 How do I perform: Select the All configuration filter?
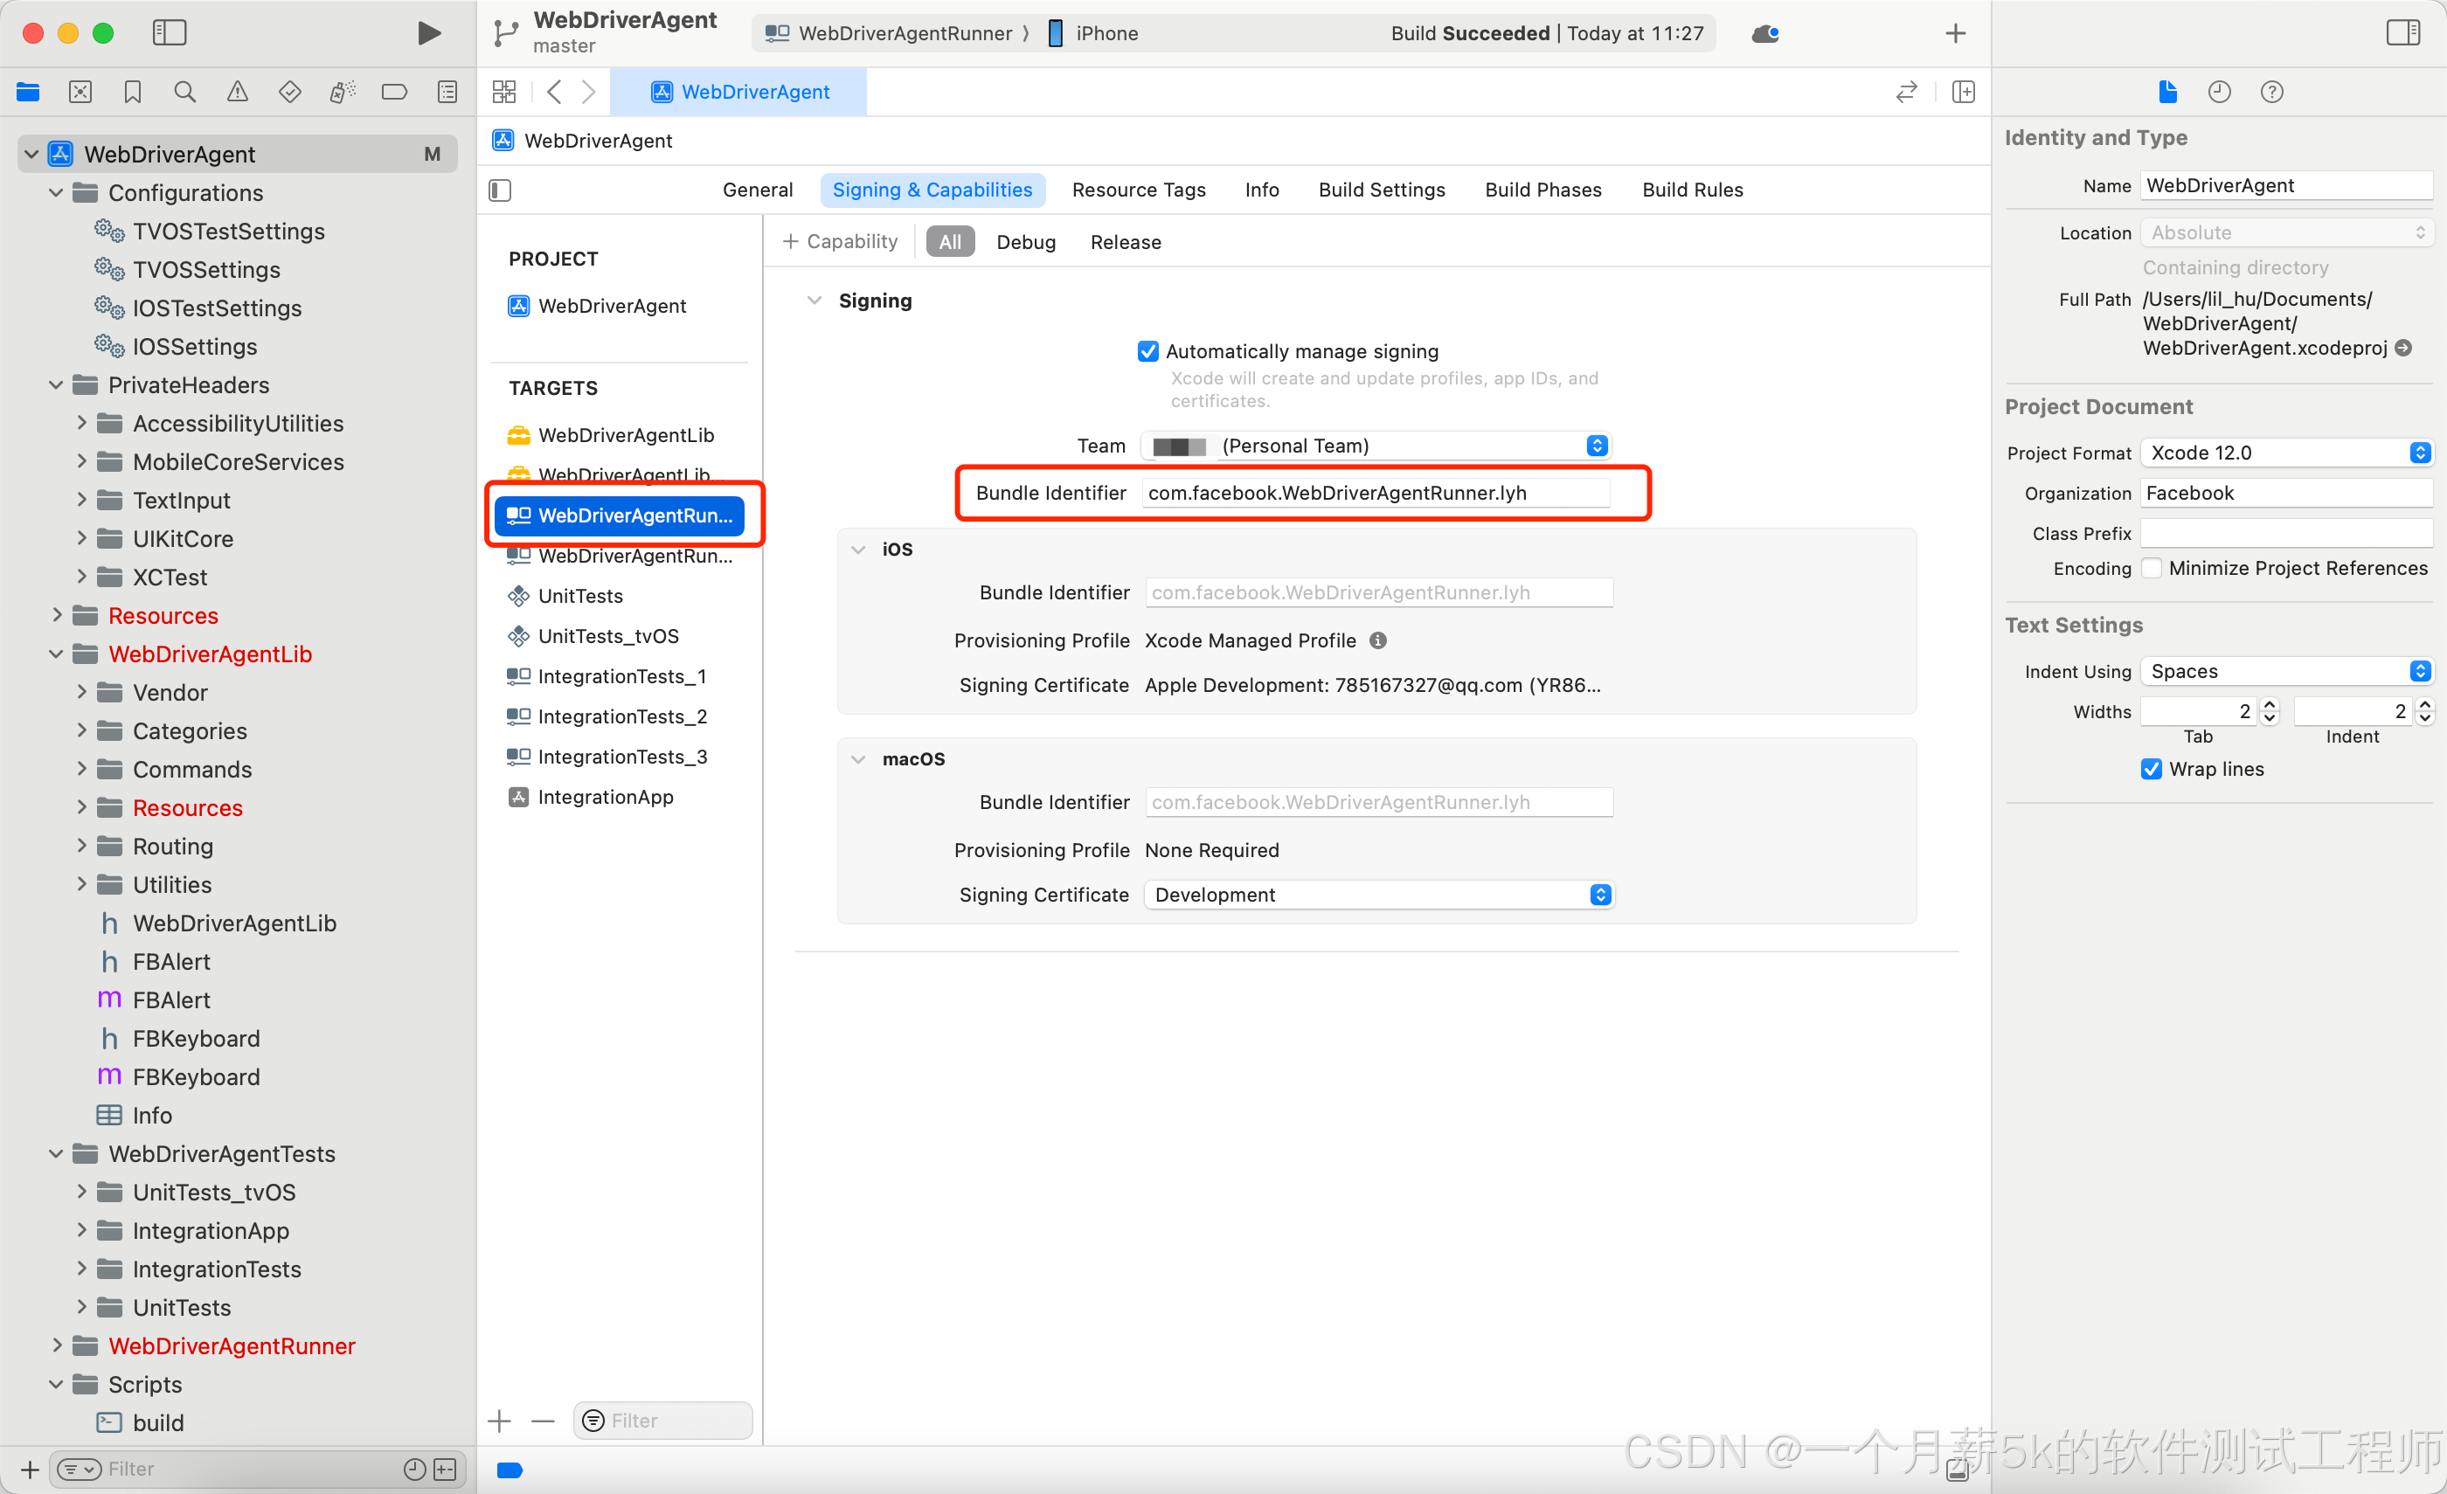click(951, 242)
